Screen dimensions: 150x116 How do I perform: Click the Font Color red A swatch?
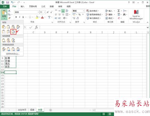(x=42, y=17)
